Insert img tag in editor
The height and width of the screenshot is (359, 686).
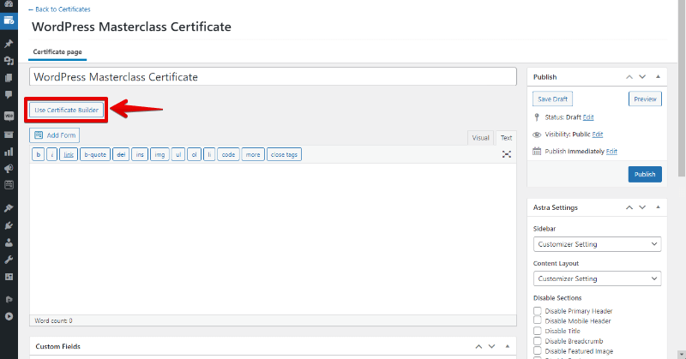[159, 154]
